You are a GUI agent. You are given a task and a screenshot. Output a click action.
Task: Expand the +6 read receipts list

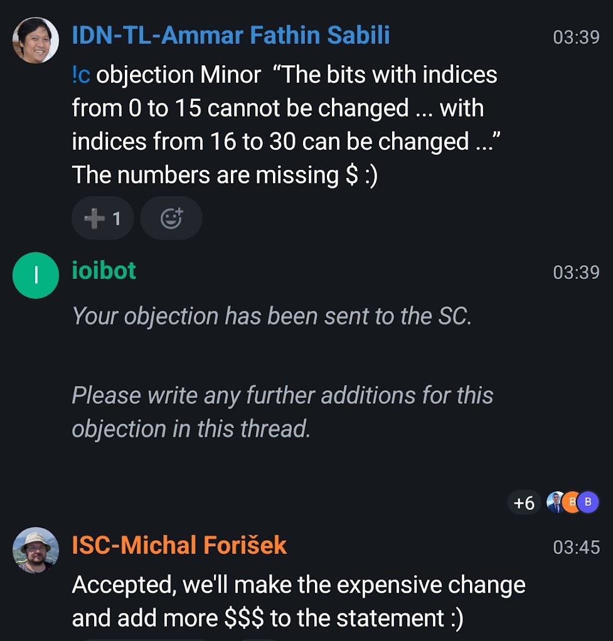pos(523,503)
